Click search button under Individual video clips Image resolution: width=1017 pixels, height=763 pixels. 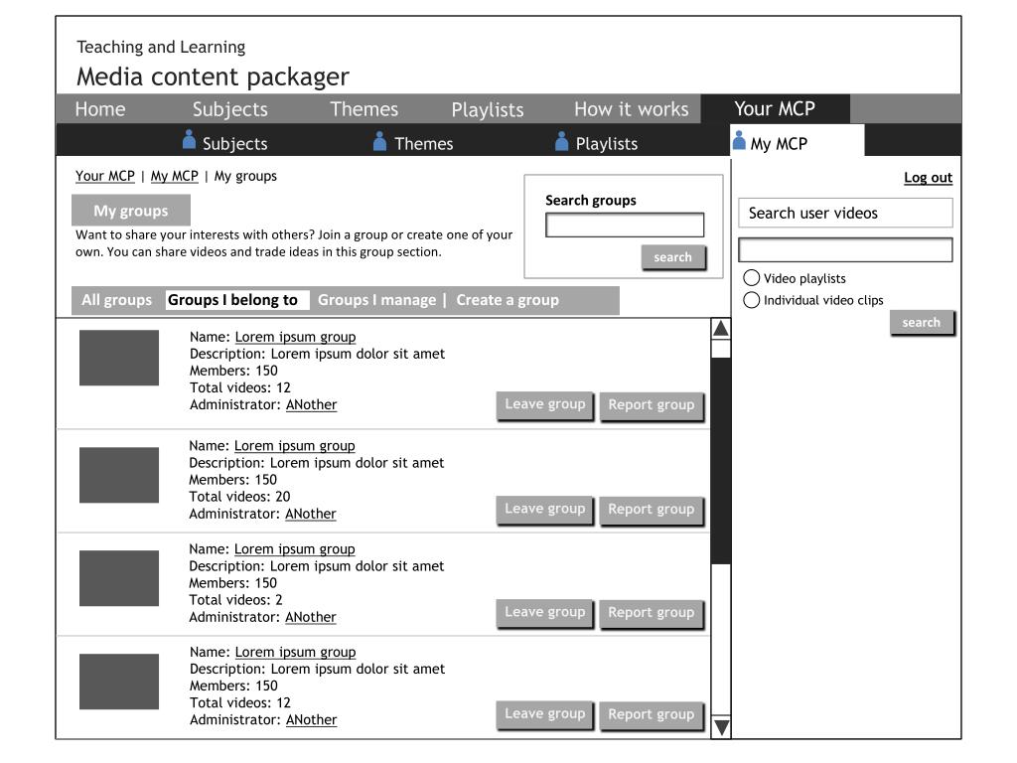[922, 323]
